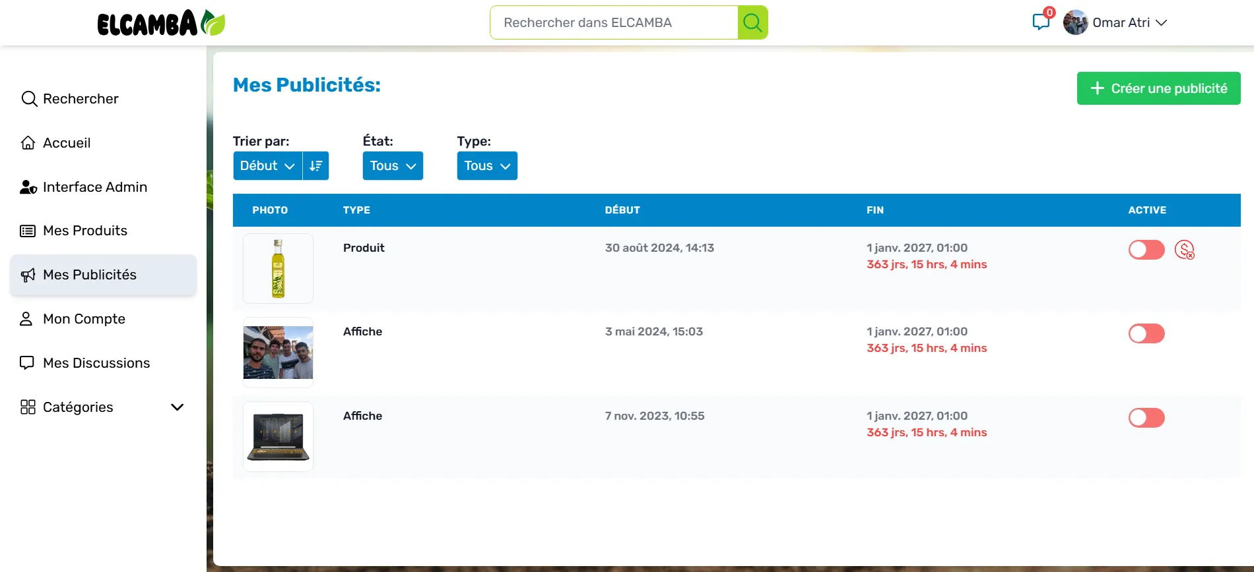Click the megaphone icon beside Mes Publicités
Viewport: 1254px width, 572px height.
pos(28,275)
